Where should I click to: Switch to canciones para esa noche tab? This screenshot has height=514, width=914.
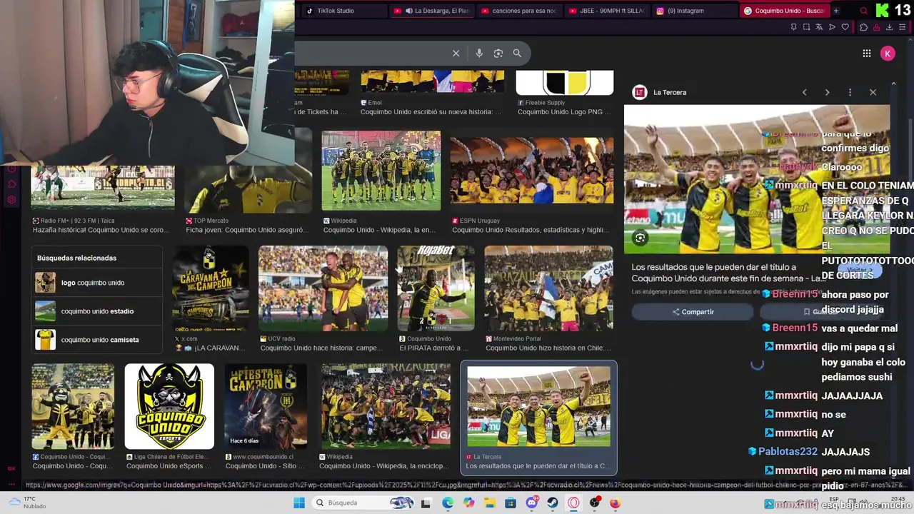click(518, 11)
